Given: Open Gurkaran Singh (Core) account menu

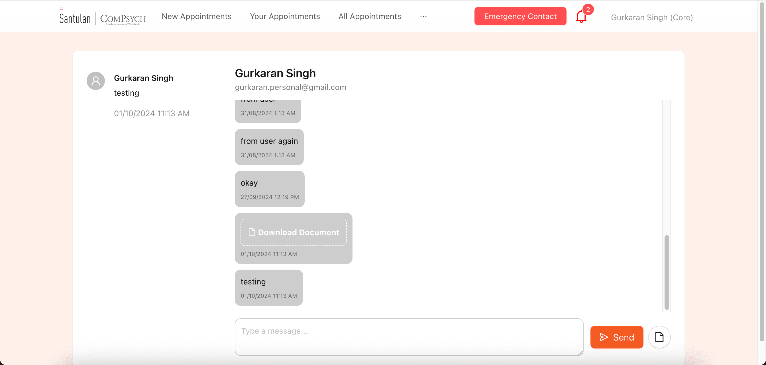Looking at the screenshot, I should pyautogui.click(x=652, y=18).
